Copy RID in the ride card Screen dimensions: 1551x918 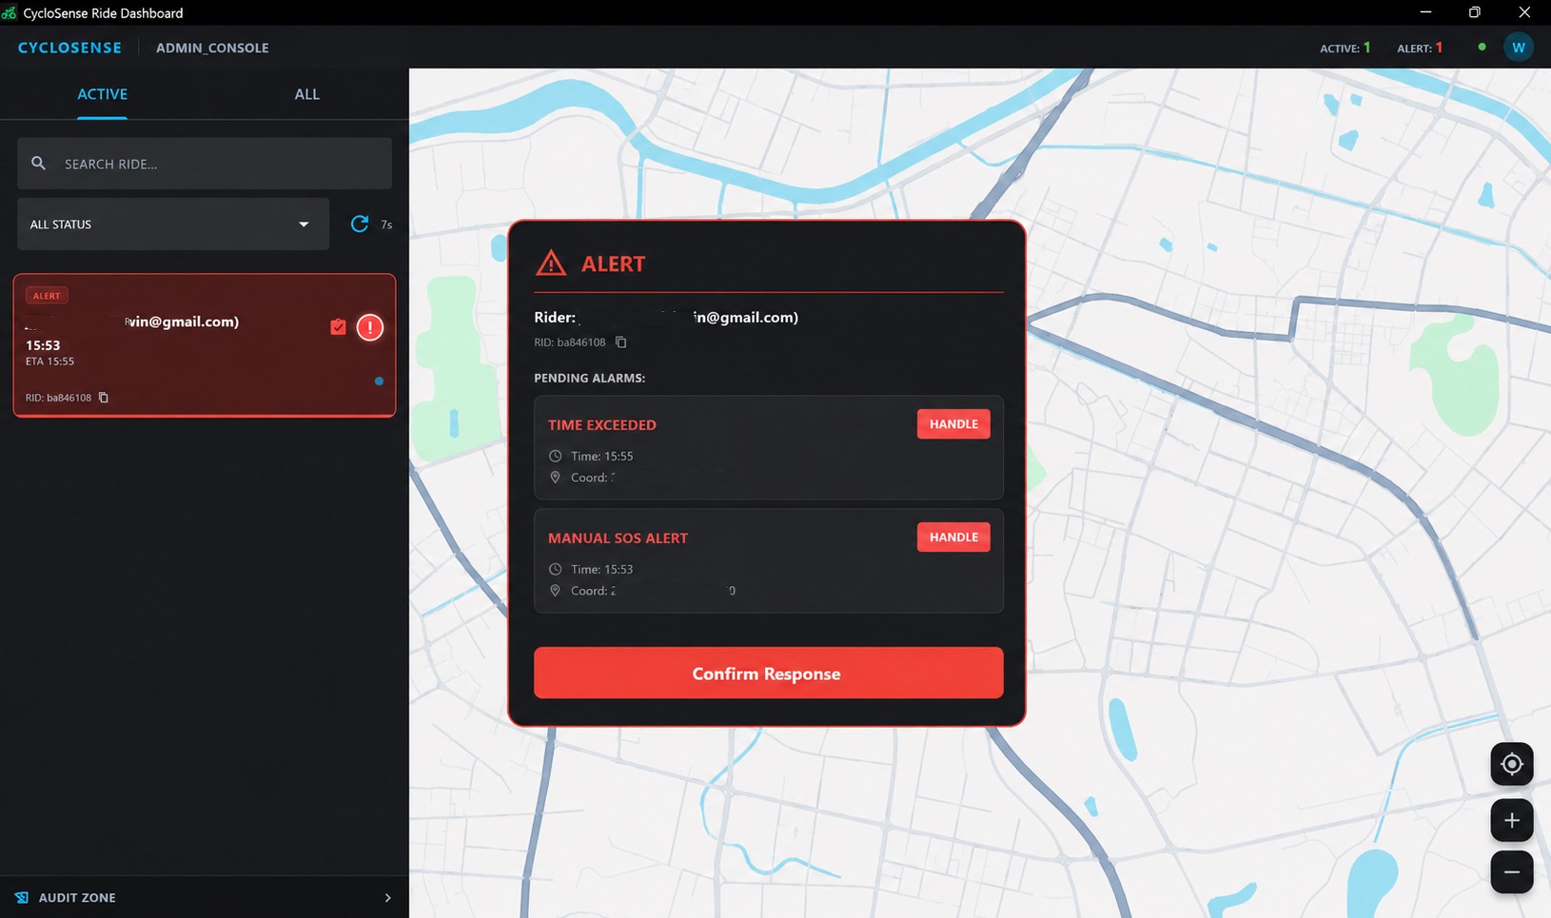pyautogui.click(x=104, y=398)
